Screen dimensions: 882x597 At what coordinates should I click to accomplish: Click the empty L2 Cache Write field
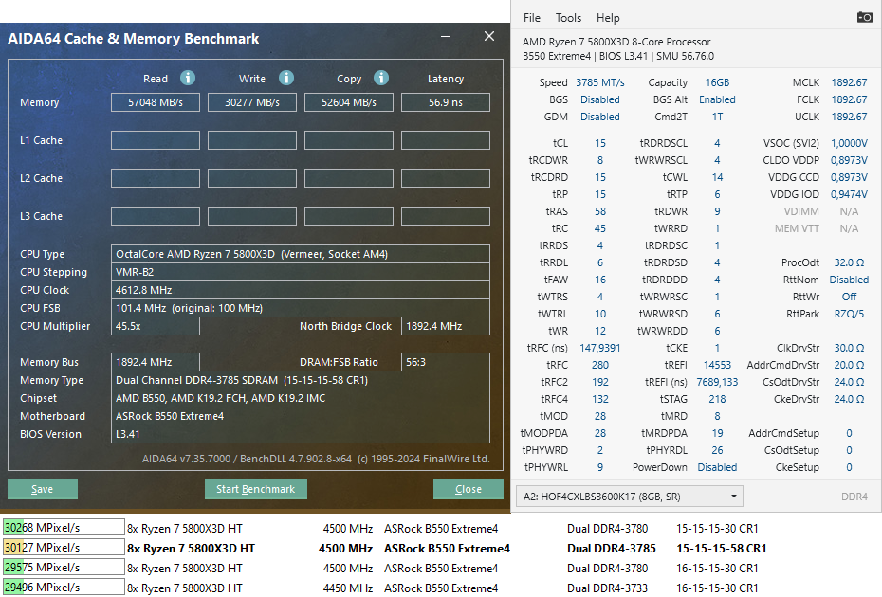(252, 178)
